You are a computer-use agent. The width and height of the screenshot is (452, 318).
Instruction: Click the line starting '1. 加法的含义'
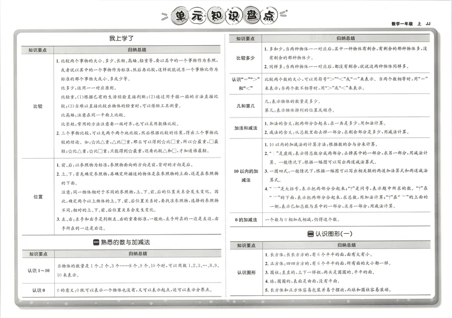pos(325,123)
